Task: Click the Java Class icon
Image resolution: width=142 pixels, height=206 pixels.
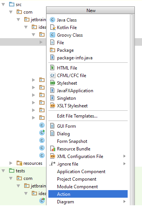Action: pos(52,20)
